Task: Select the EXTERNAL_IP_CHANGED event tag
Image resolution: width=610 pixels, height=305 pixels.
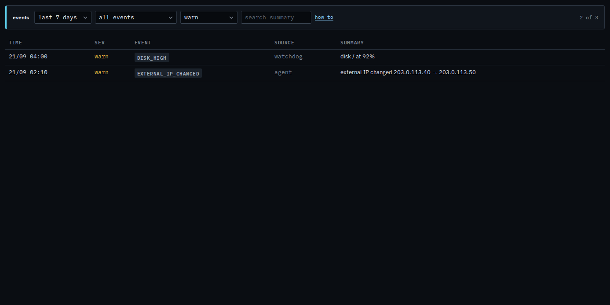Action: 168,73
